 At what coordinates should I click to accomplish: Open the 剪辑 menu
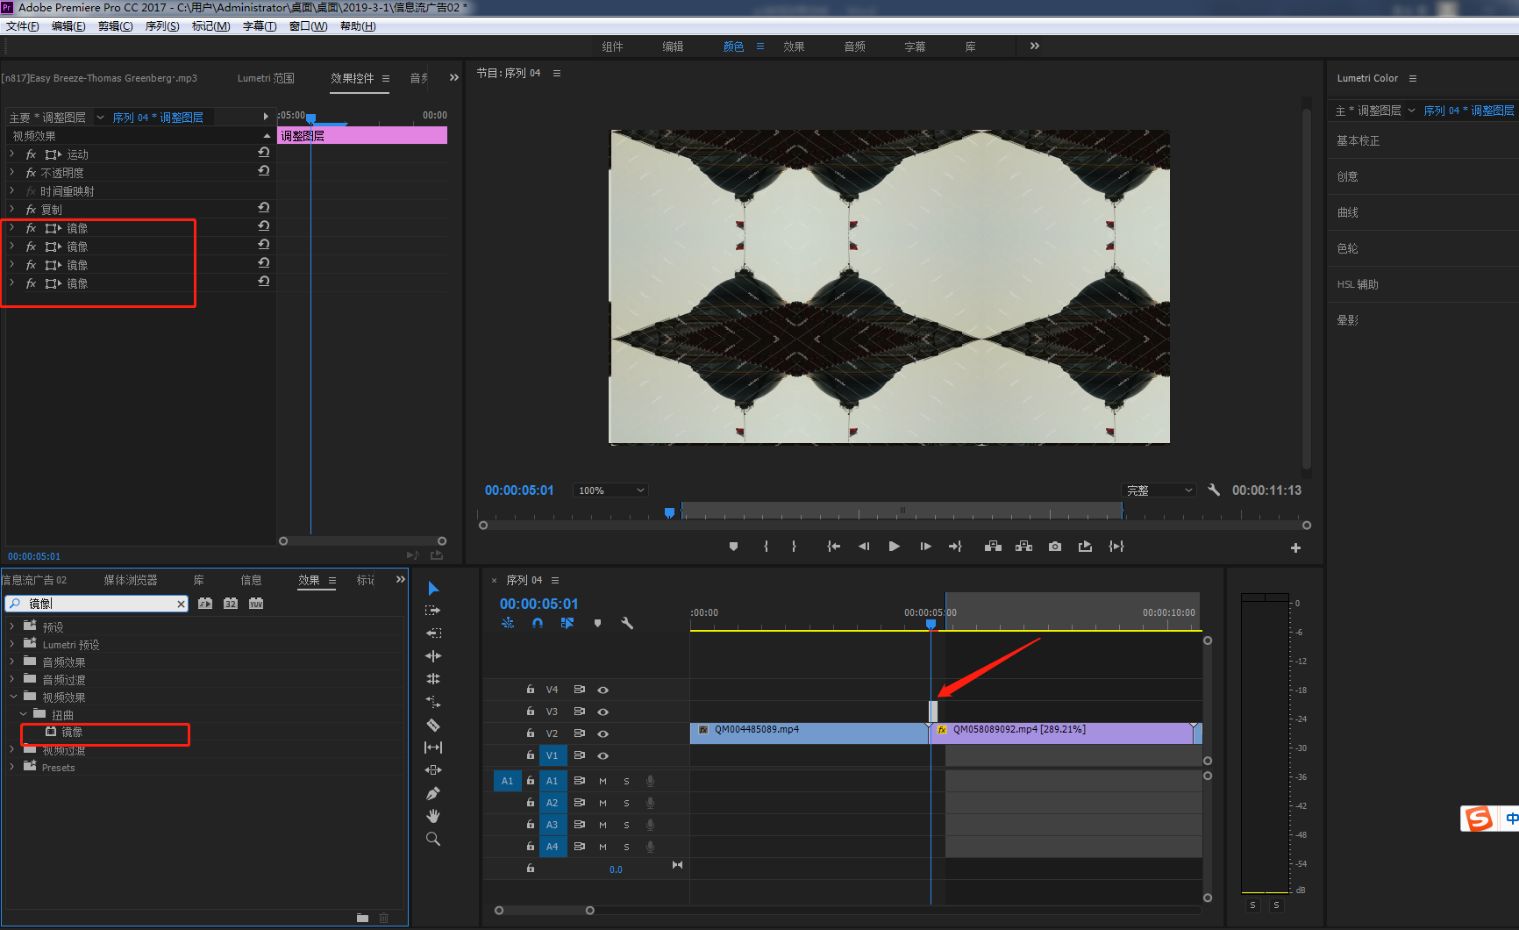[115, 26]
